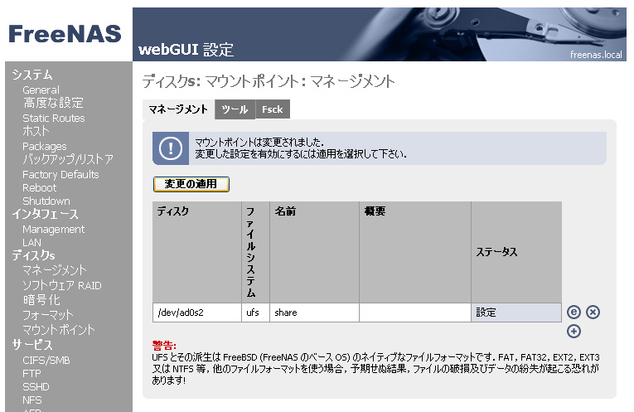Open disks マネージメント in sidebar
This screenshot has width=634, height=412.
[55, 270]
